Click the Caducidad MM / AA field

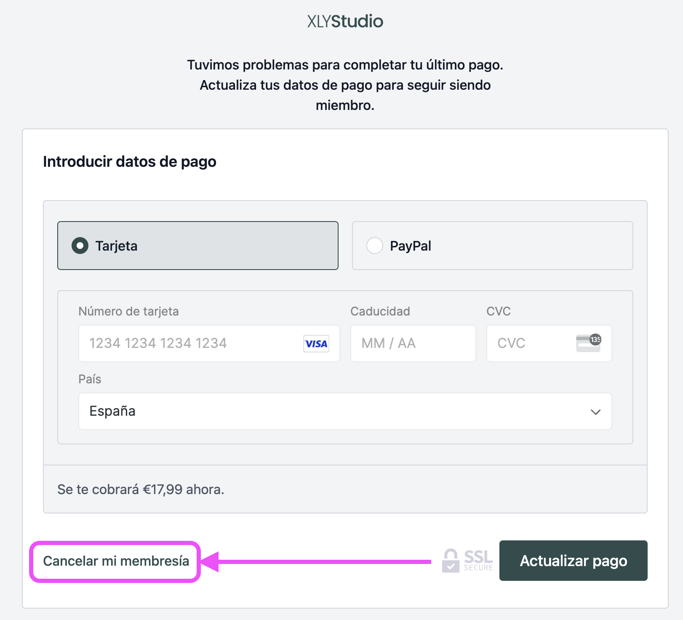tap(413, 343)
